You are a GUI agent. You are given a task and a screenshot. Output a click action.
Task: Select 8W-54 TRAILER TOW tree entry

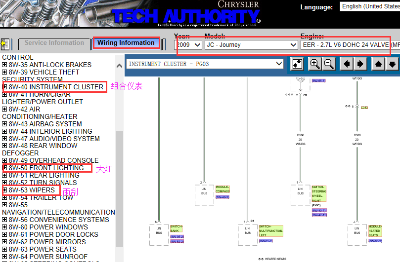click(41, 197)
